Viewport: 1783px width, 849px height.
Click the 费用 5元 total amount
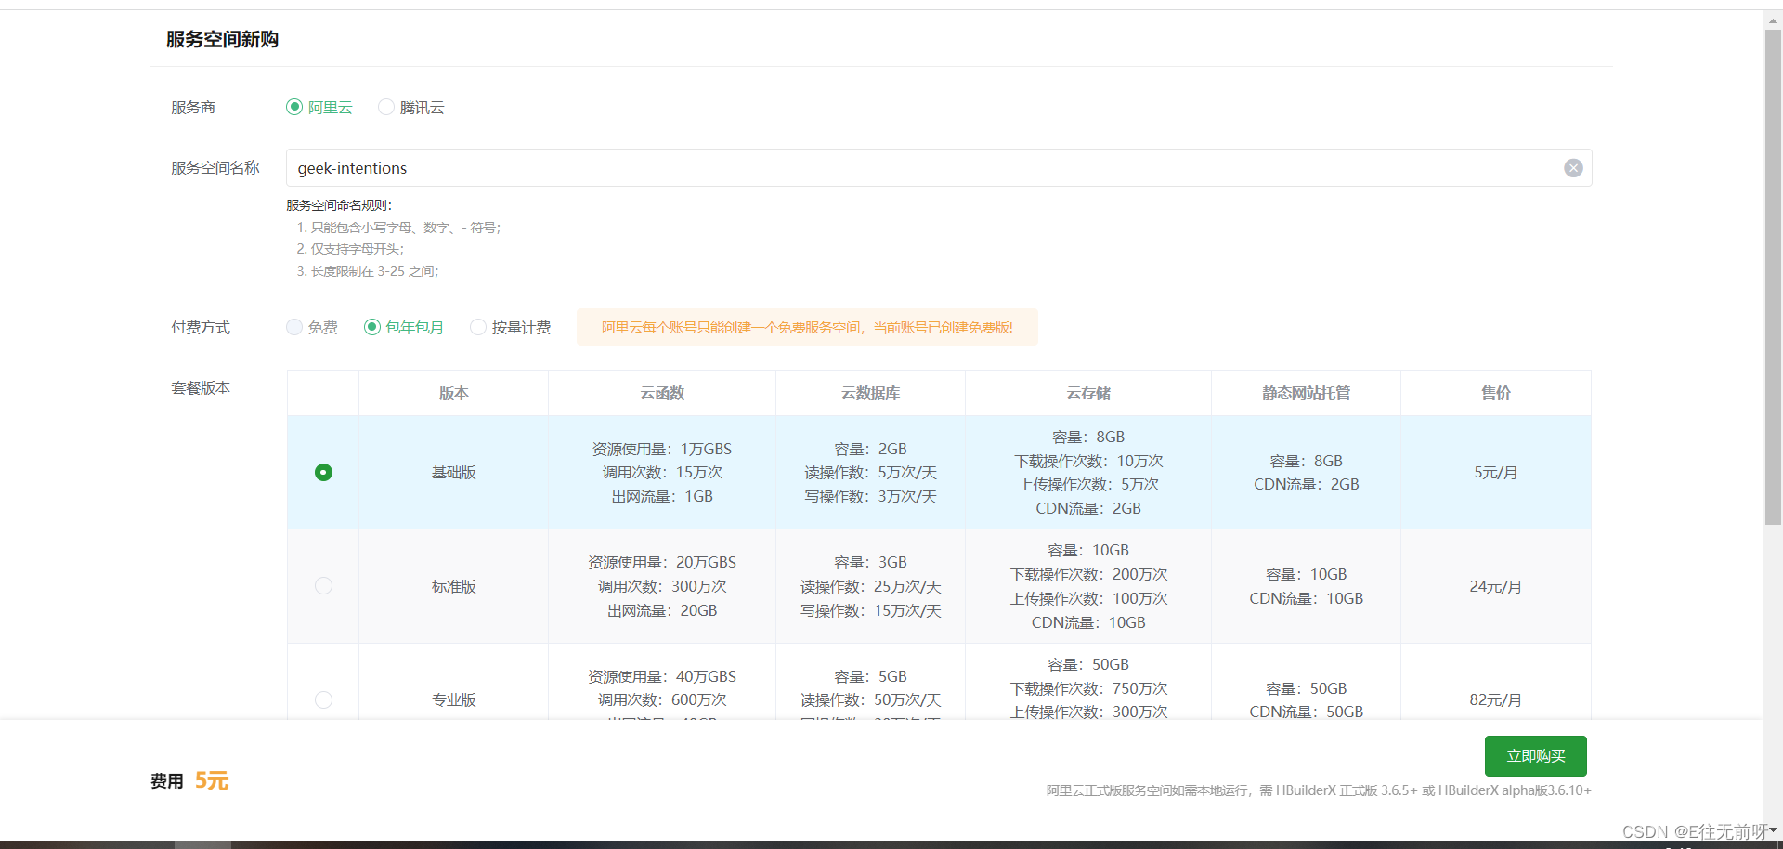(x=189, y=780)
